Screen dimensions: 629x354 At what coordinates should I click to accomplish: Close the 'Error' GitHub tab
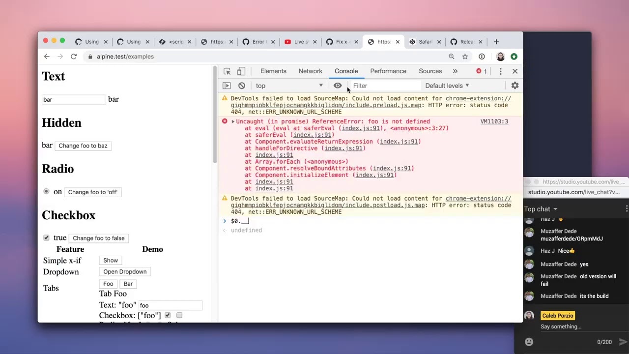[x=273, y=42]
